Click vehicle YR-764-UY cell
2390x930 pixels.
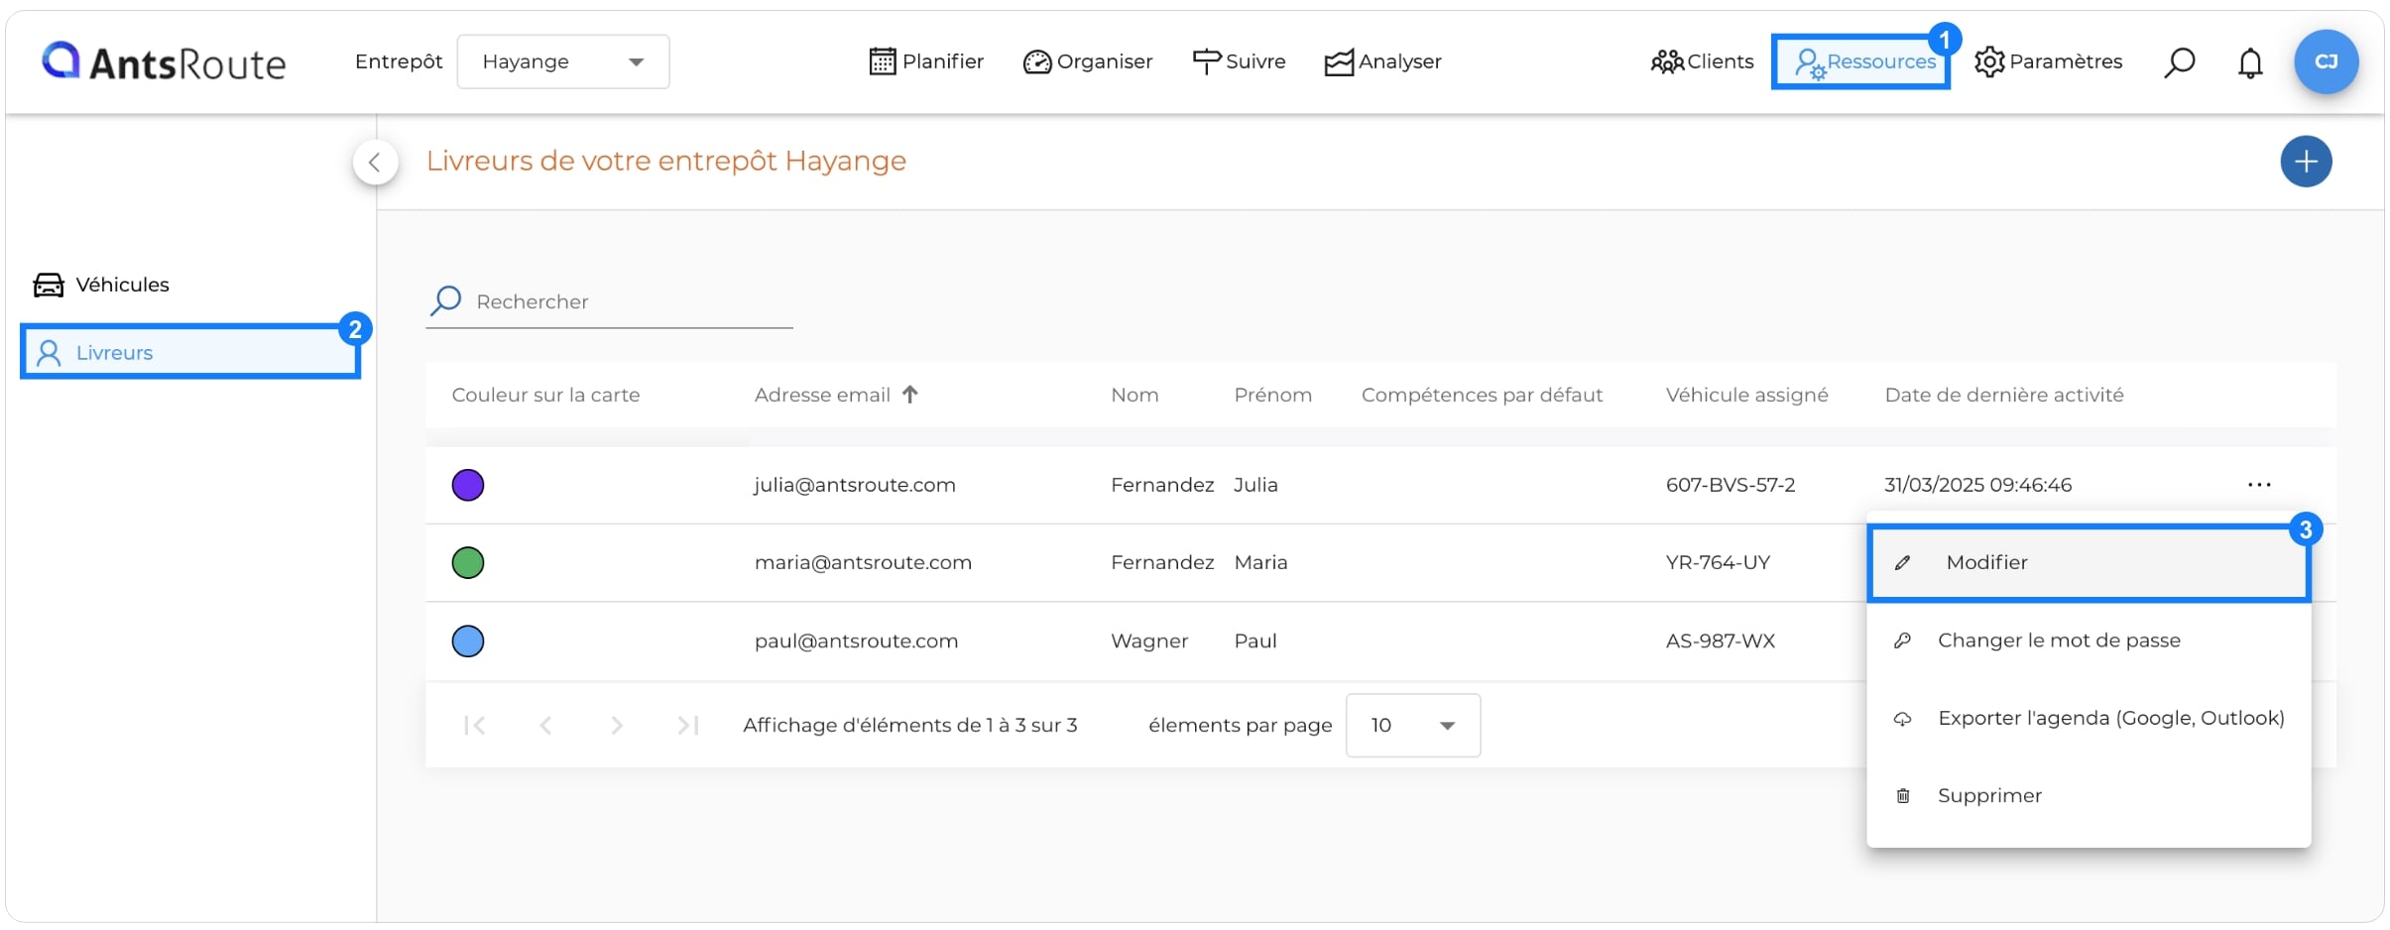point(1718,562)
